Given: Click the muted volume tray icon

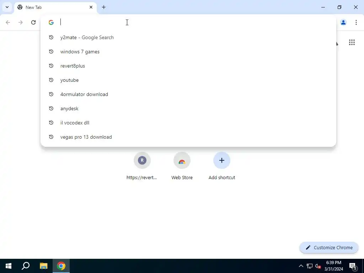Looking at the screenshot, I should tap(318, 266).
